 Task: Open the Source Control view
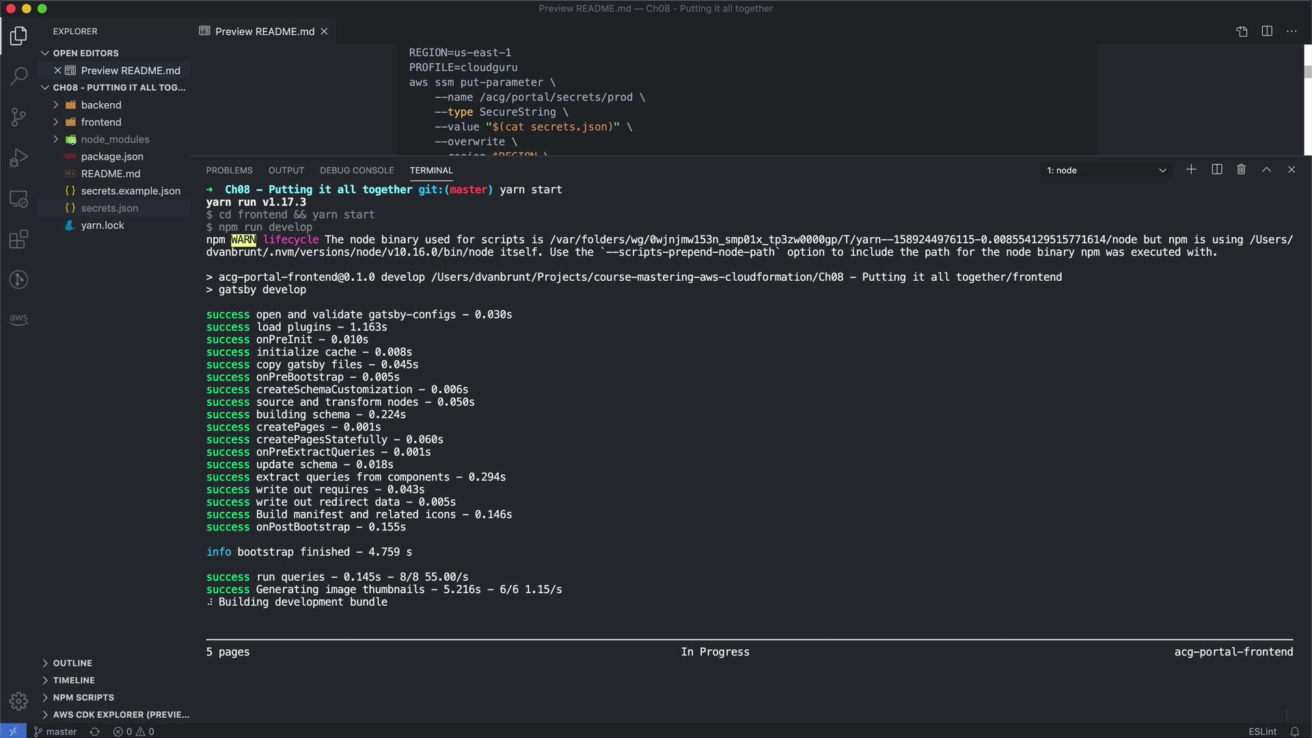pyautogui.click(x=18, y=117)
